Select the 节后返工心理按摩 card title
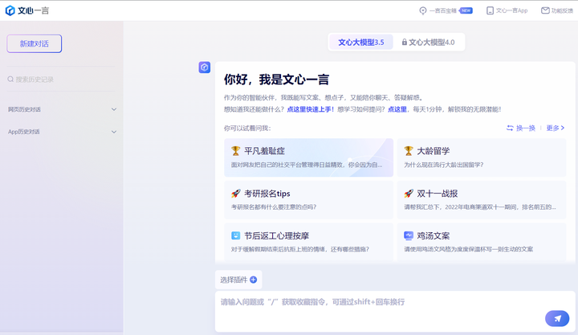The width and height of the screenshot is (578, 335). pos(276,235)
